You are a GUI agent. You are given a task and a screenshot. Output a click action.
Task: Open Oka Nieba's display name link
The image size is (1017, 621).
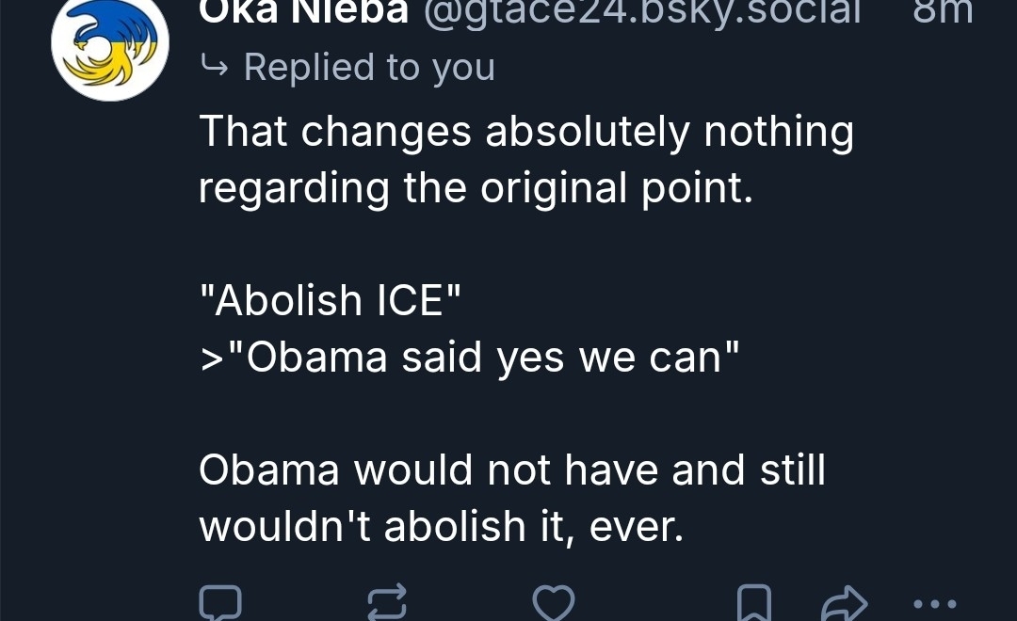point(303,13)
